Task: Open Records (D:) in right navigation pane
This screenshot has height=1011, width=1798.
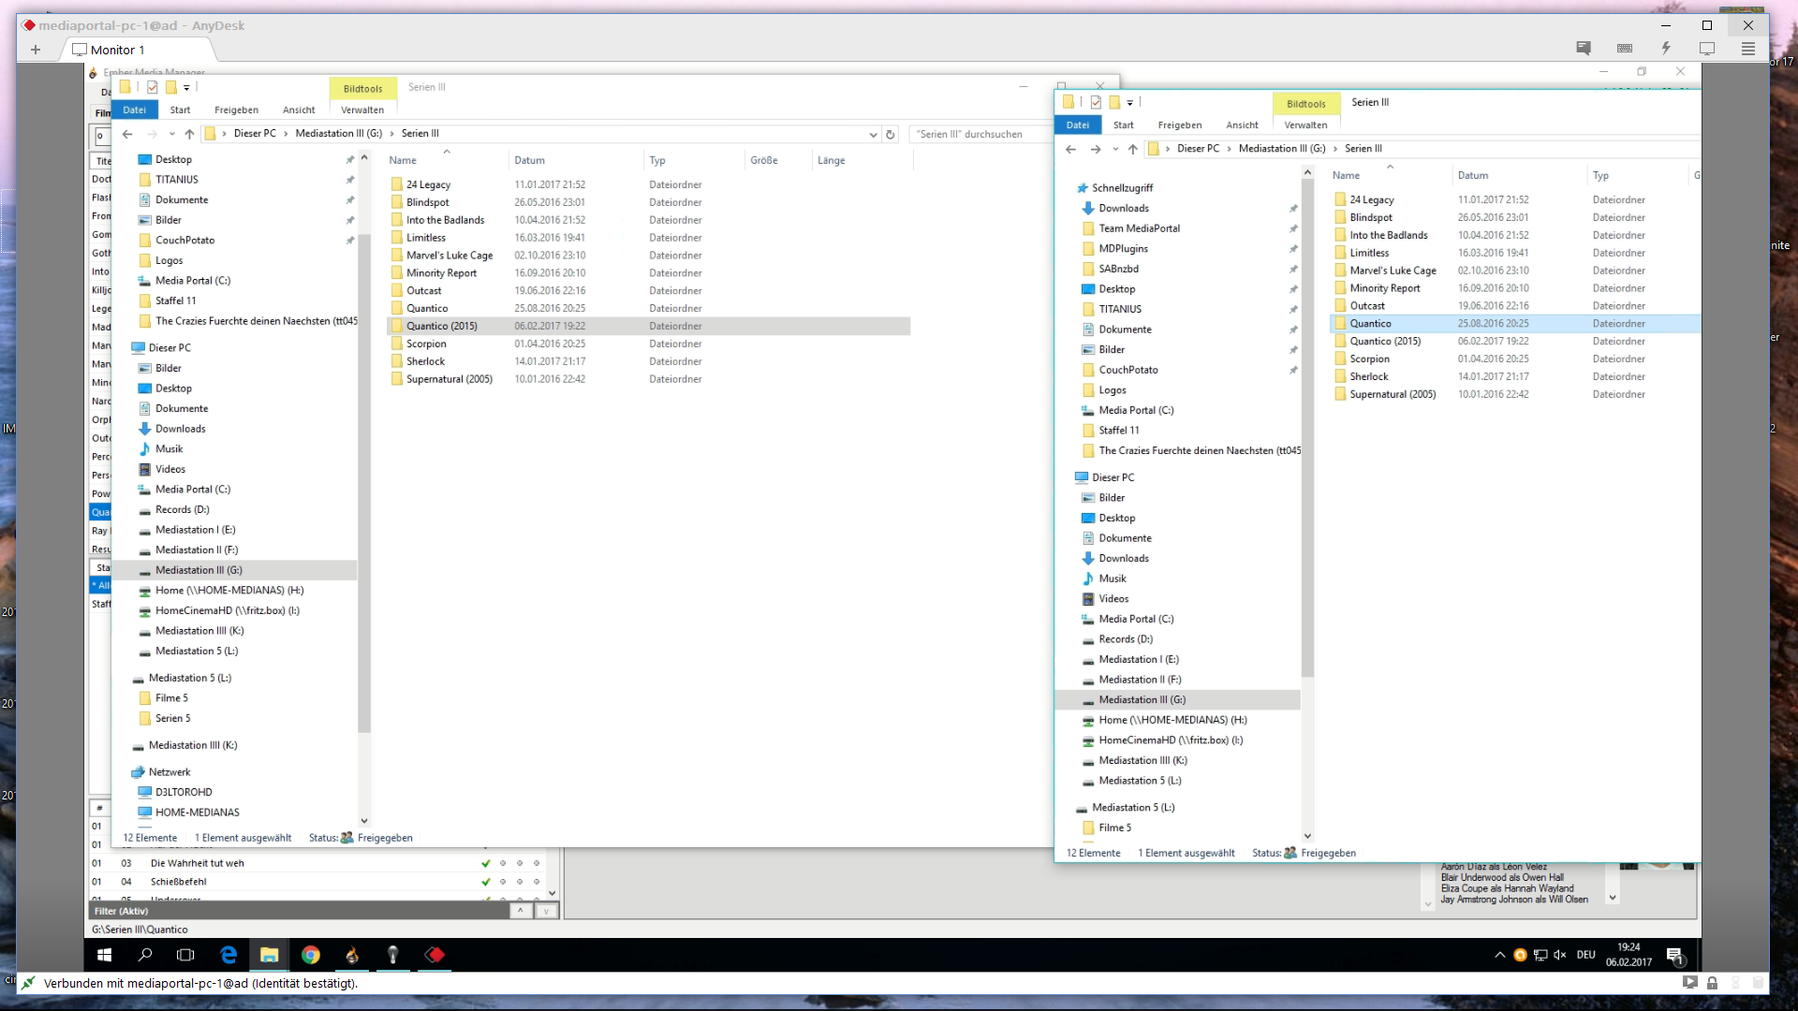Action: 1126,639
